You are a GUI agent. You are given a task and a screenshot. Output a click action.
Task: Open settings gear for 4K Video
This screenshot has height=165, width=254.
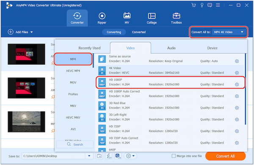pyautogui.click(x=237, y=73)
